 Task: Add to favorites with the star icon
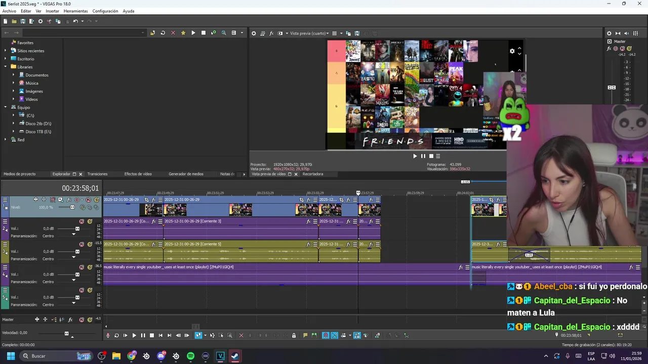(183, 33)
